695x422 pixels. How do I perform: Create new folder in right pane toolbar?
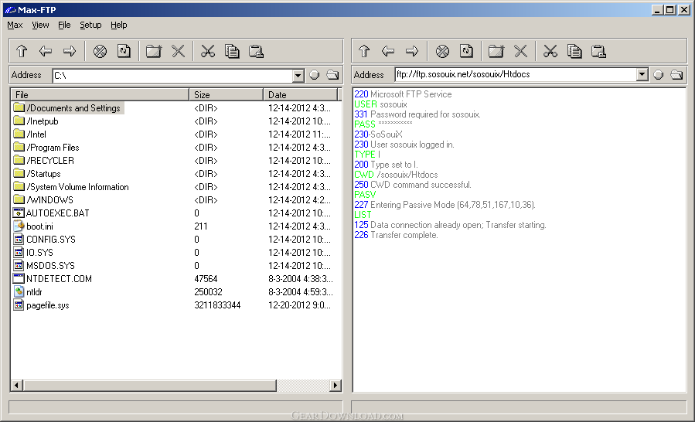(x=496, y=52)
